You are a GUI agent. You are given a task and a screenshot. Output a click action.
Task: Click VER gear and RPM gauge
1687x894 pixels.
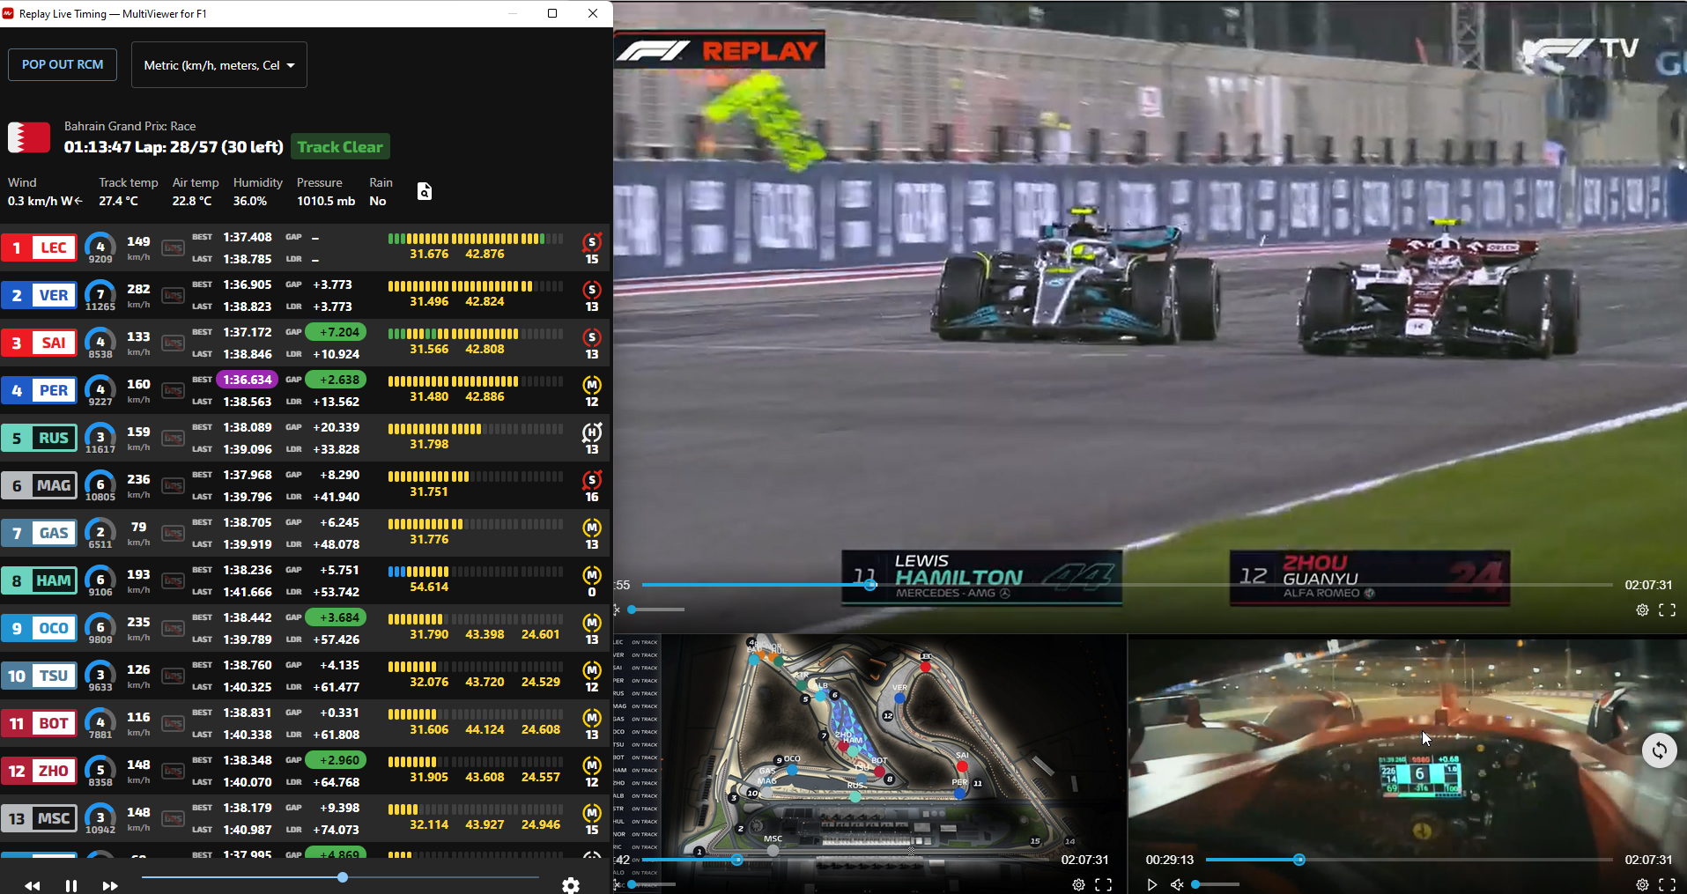point(100,296)
